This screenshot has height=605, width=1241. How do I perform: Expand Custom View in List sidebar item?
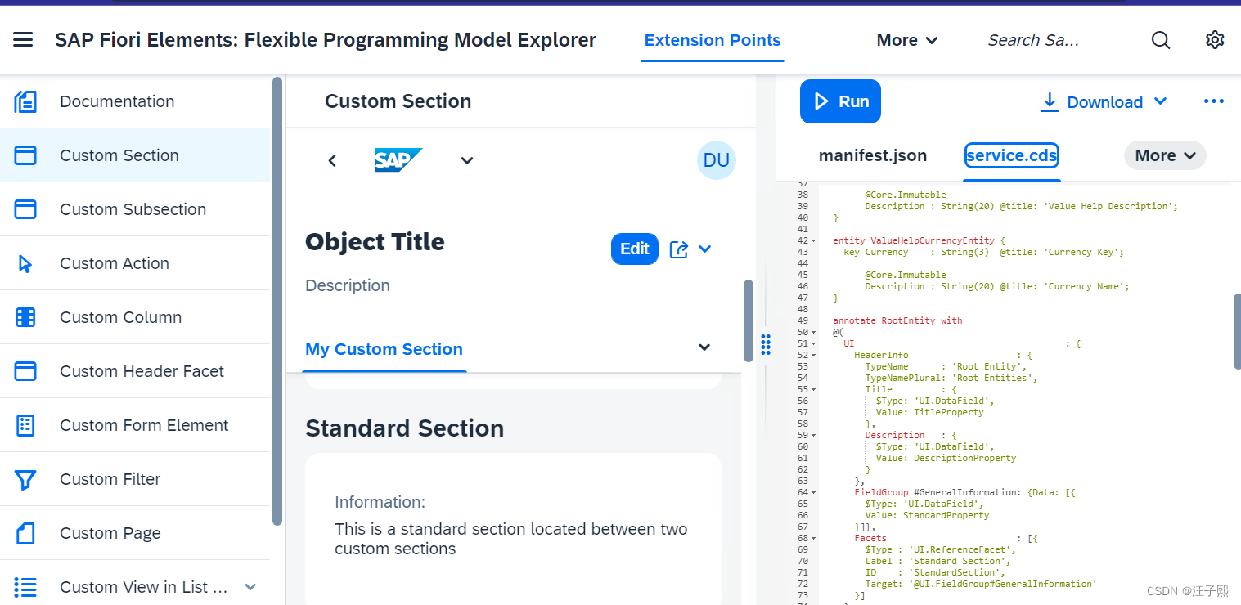click(251, 587)
